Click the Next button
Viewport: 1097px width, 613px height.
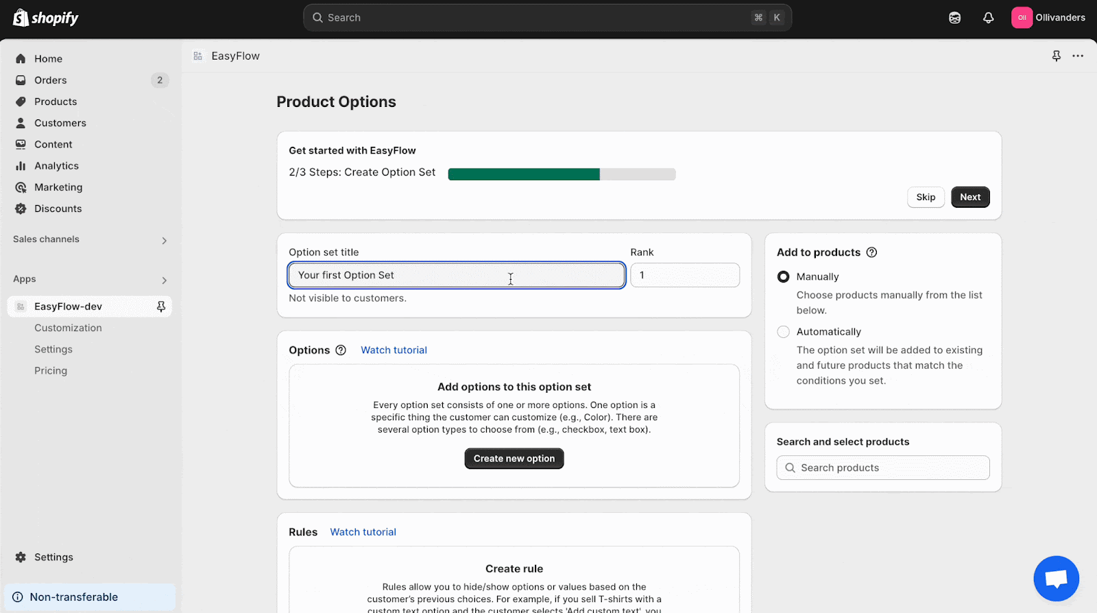(970, 197)
